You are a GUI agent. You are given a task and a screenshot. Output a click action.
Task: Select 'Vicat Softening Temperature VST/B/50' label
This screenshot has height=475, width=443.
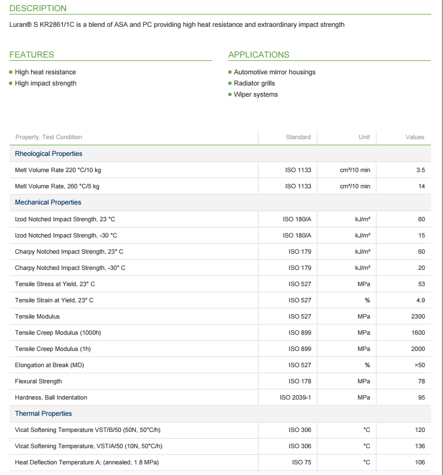(x=88, y=430)
